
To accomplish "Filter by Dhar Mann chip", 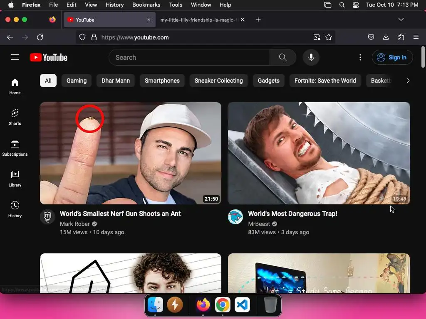I will [116, 81].
